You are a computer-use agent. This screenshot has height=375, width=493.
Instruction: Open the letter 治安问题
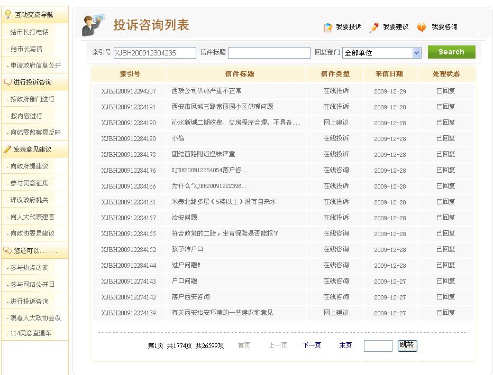[x=184, y=218]
